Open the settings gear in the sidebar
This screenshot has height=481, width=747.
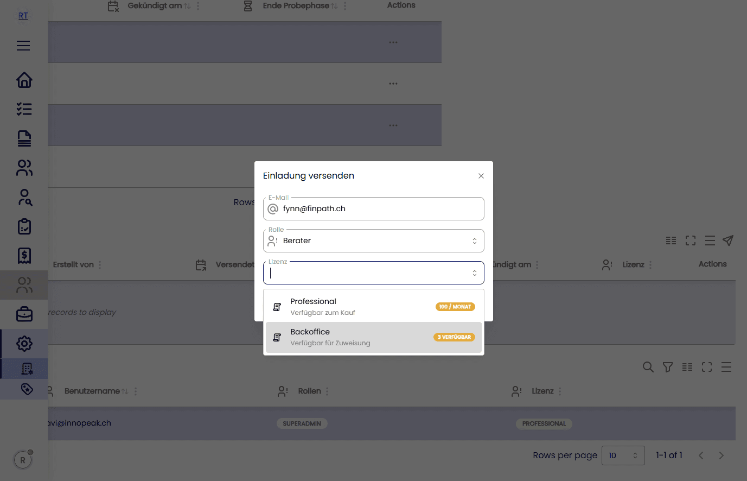[x=24, y=344]
